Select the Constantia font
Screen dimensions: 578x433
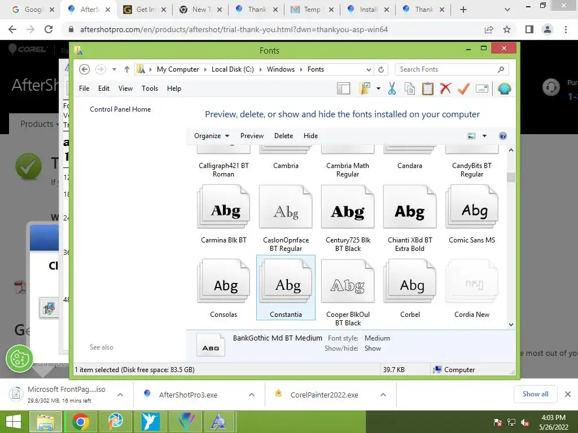coord(286,288)
